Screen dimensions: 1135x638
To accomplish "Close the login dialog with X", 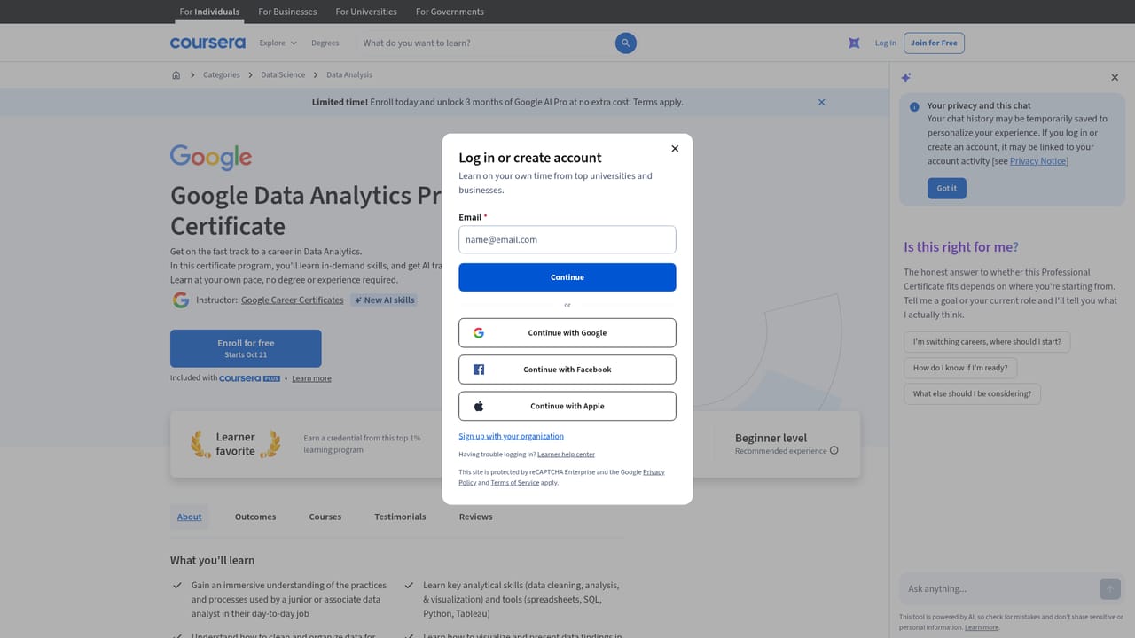I will point(675,149).
